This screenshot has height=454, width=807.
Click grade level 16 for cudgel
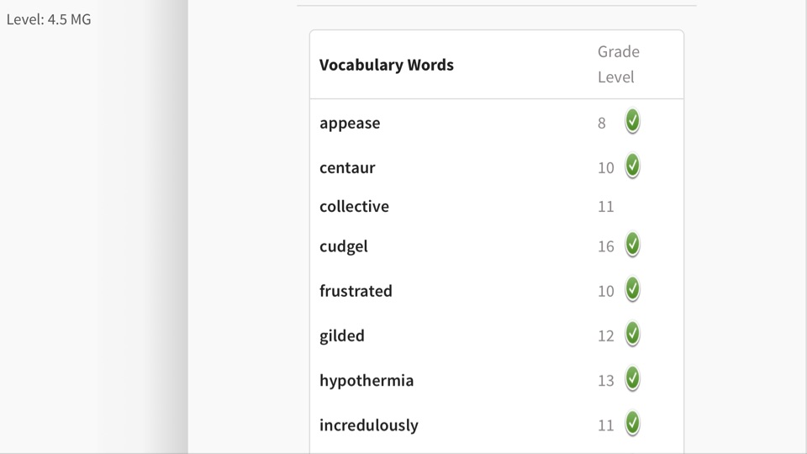606,246
